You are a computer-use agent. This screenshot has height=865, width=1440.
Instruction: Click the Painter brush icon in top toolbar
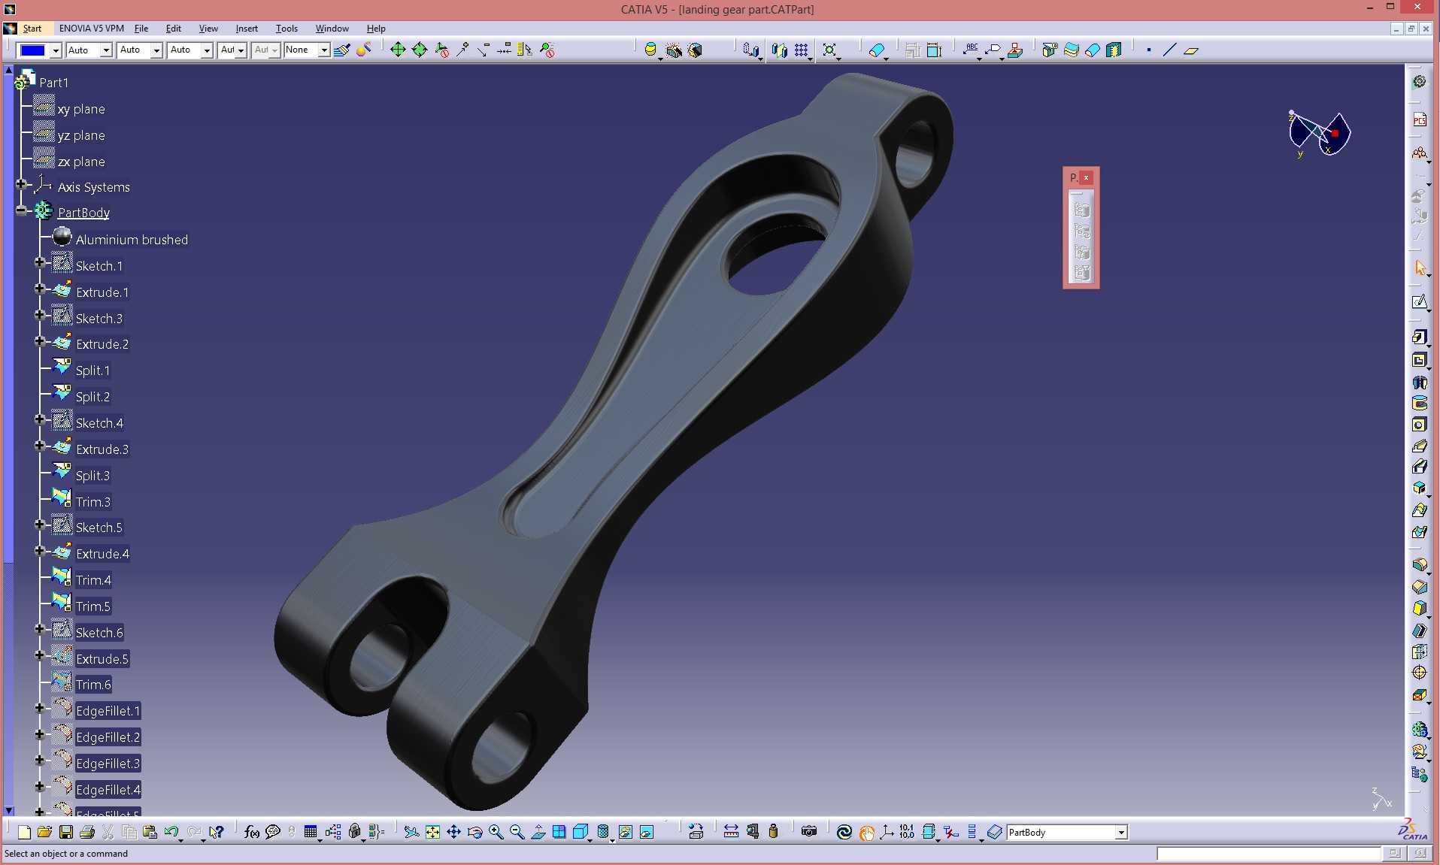(x=341, y=50)
